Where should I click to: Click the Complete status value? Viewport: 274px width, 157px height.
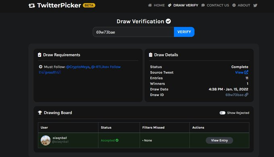click(240, 67)
